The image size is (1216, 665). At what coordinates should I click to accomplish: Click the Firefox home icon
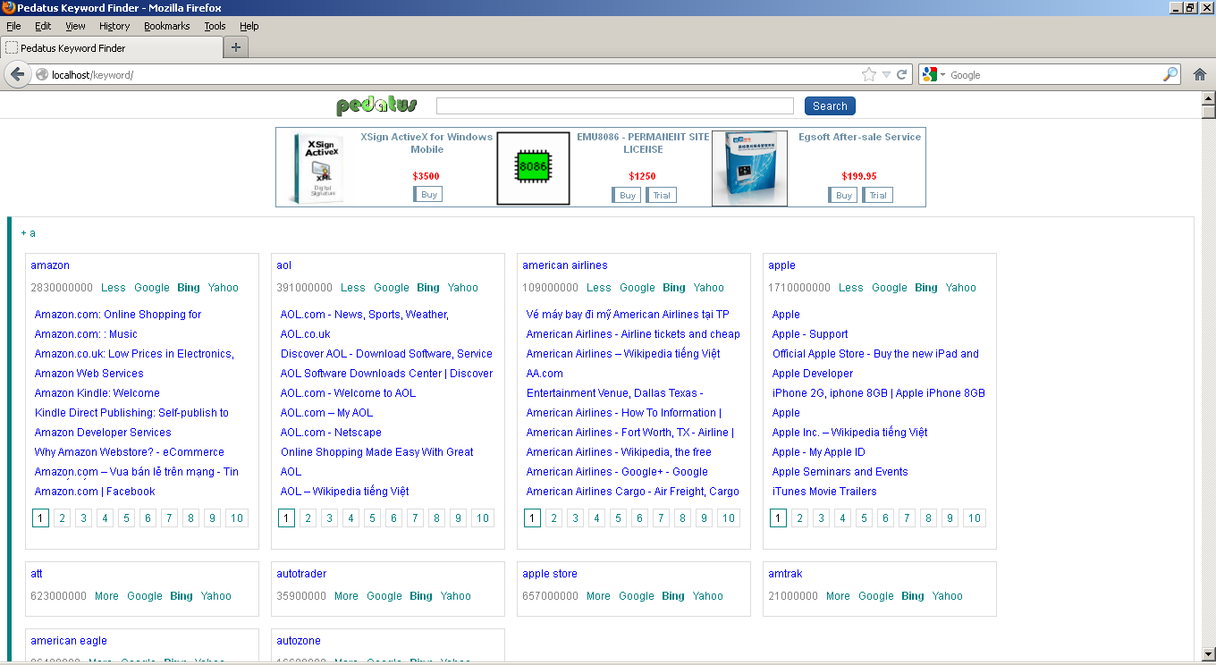click(1200, 75)
